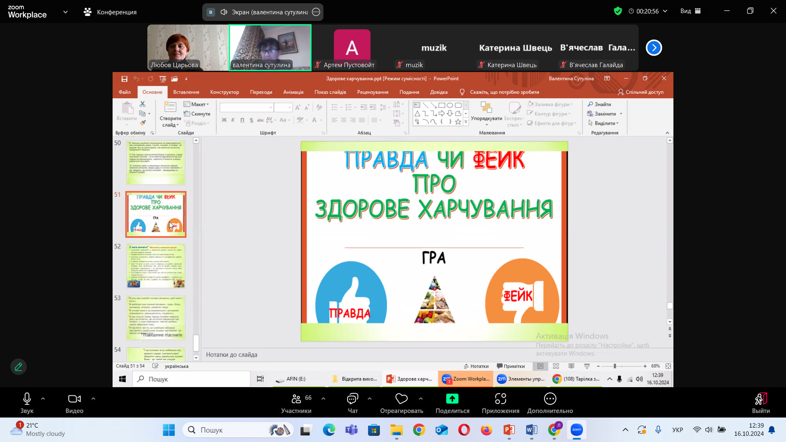This screenshot has height=442, width=786.
Task: Open the Zoom Chat panel
Action: click(352, 399)
